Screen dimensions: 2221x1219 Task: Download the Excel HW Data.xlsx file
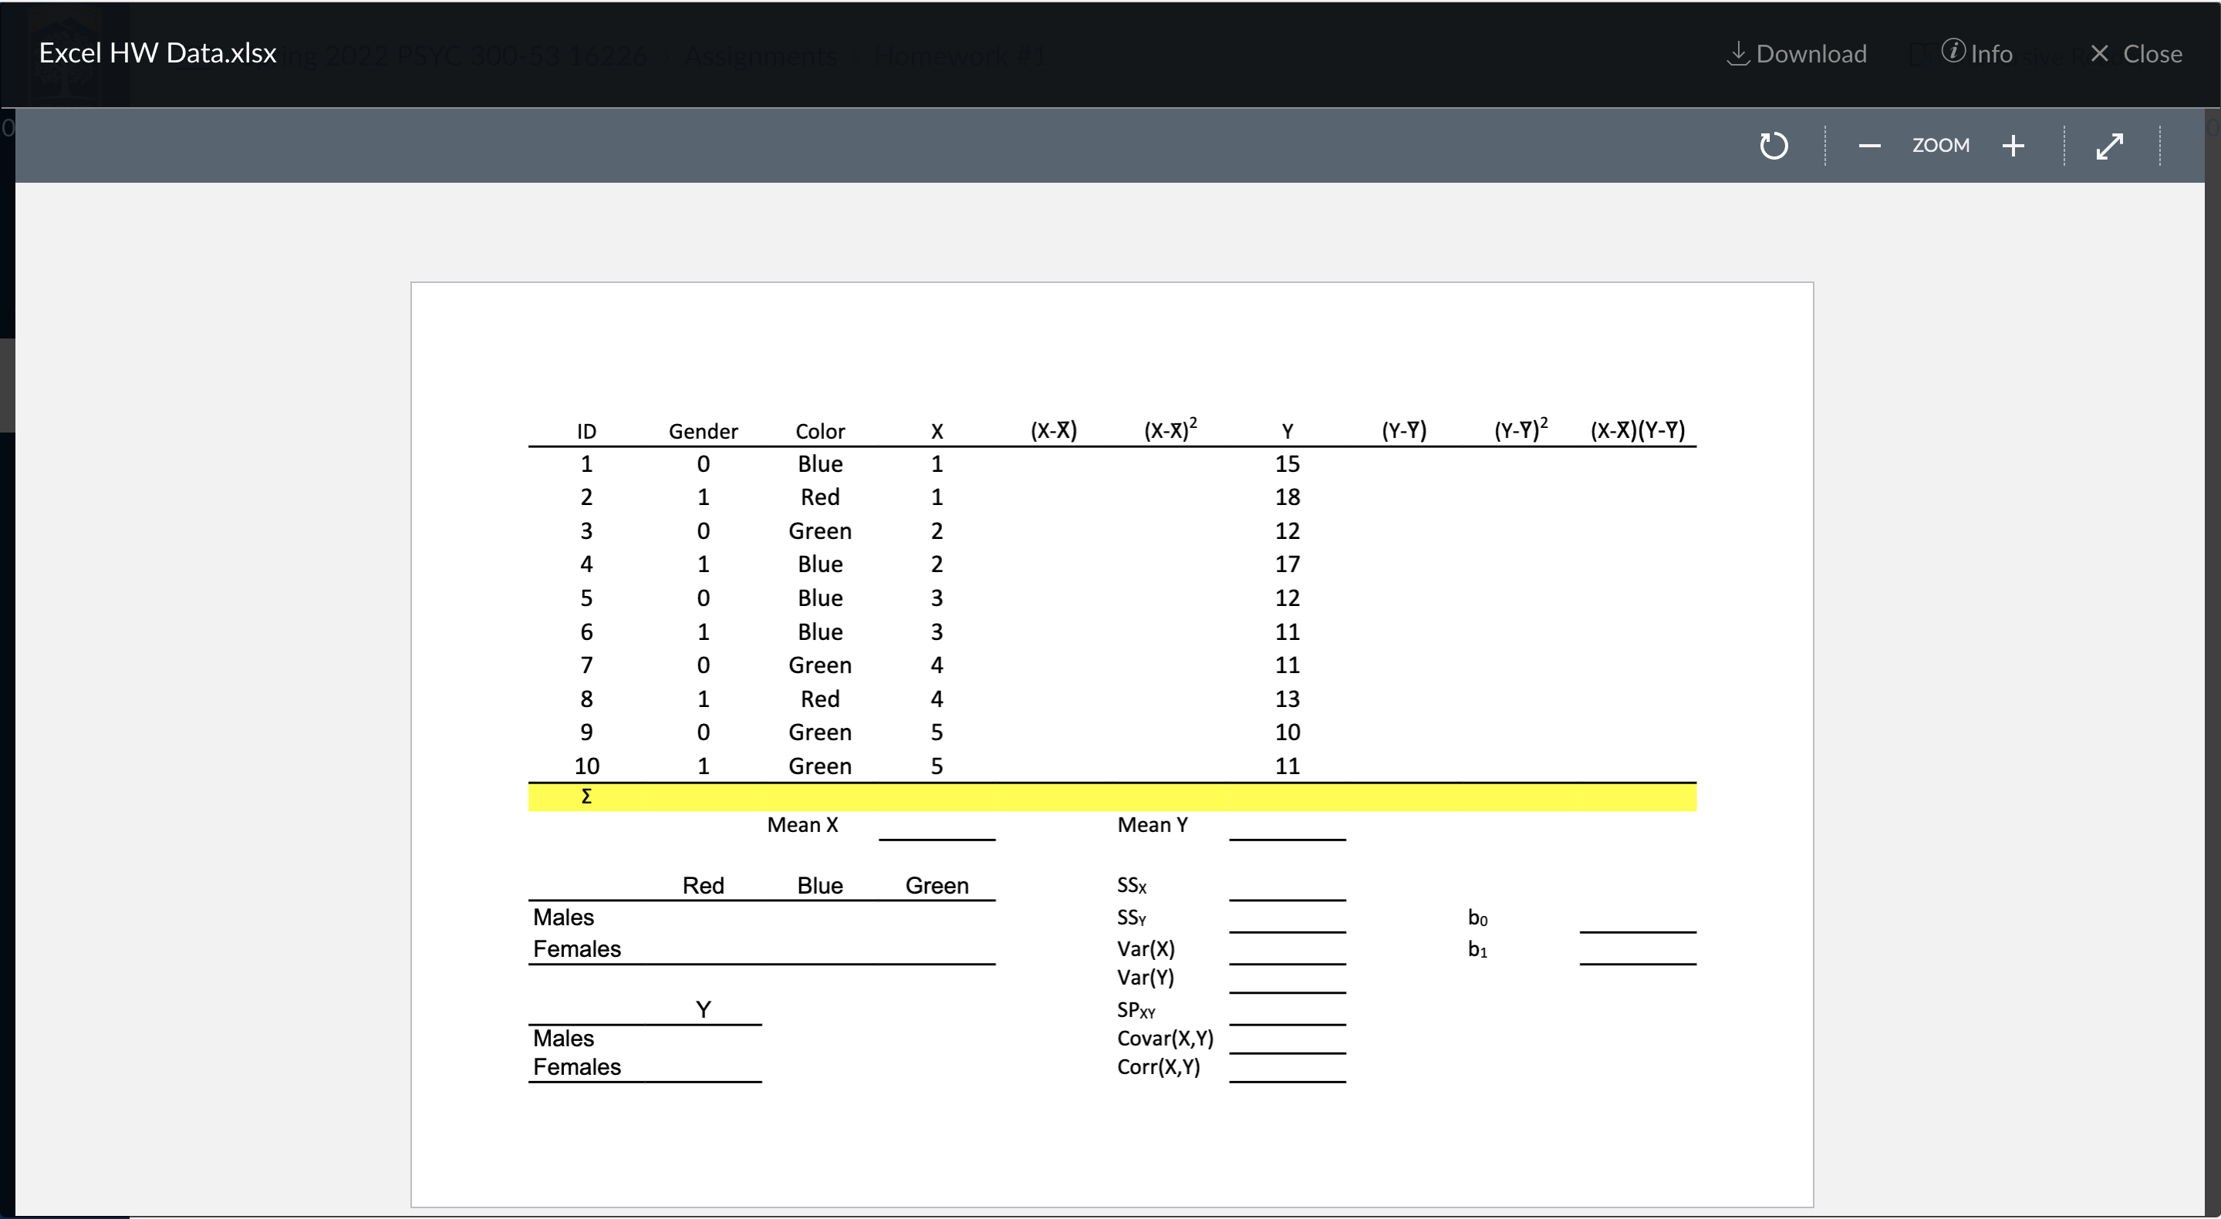click(1796, 53)
